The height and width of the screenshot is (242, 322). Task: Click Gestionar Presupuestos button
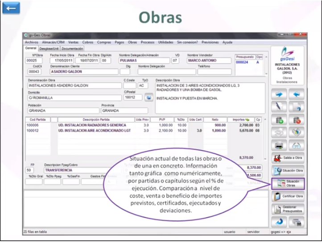pyautogui.click(x=288, y=209)
